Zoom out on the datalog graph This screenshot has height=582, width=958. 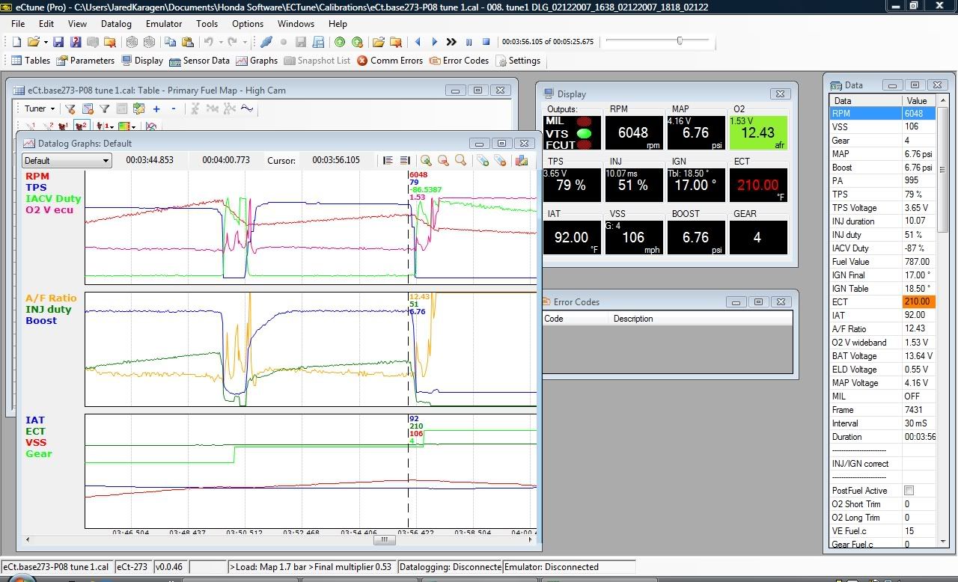click(443, 160)
